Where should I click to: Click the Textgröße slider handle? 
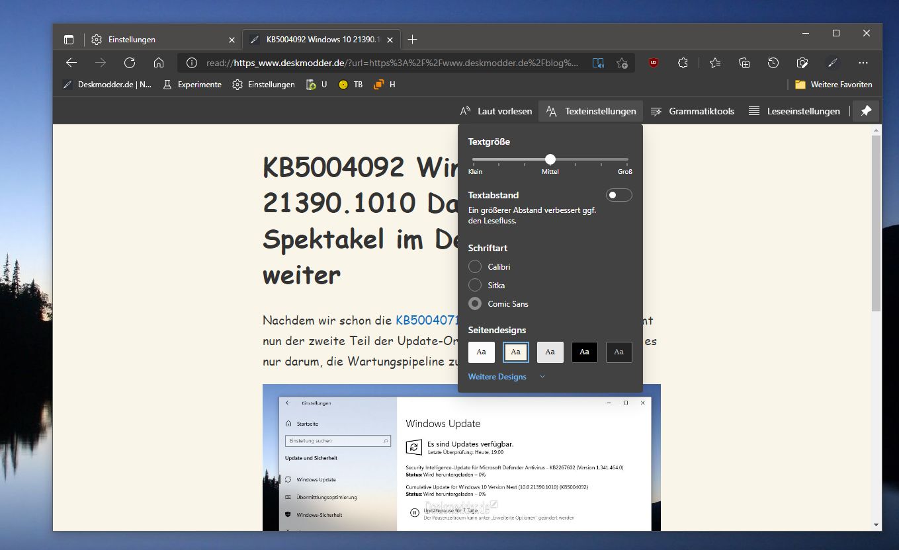(550, 159)
